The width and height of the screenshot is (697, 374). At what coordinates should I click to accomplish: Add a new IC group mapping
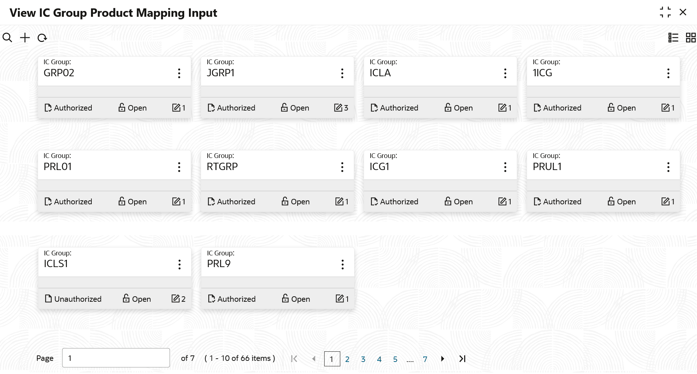coord(25,38)
